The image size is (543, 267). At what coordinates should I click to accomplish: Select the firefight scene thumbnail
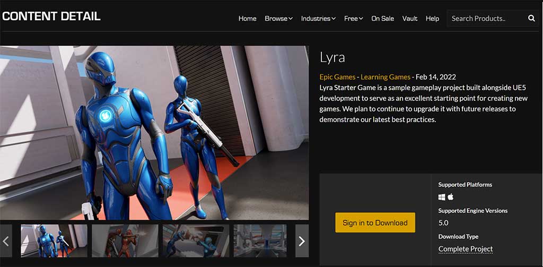[196, 241]
